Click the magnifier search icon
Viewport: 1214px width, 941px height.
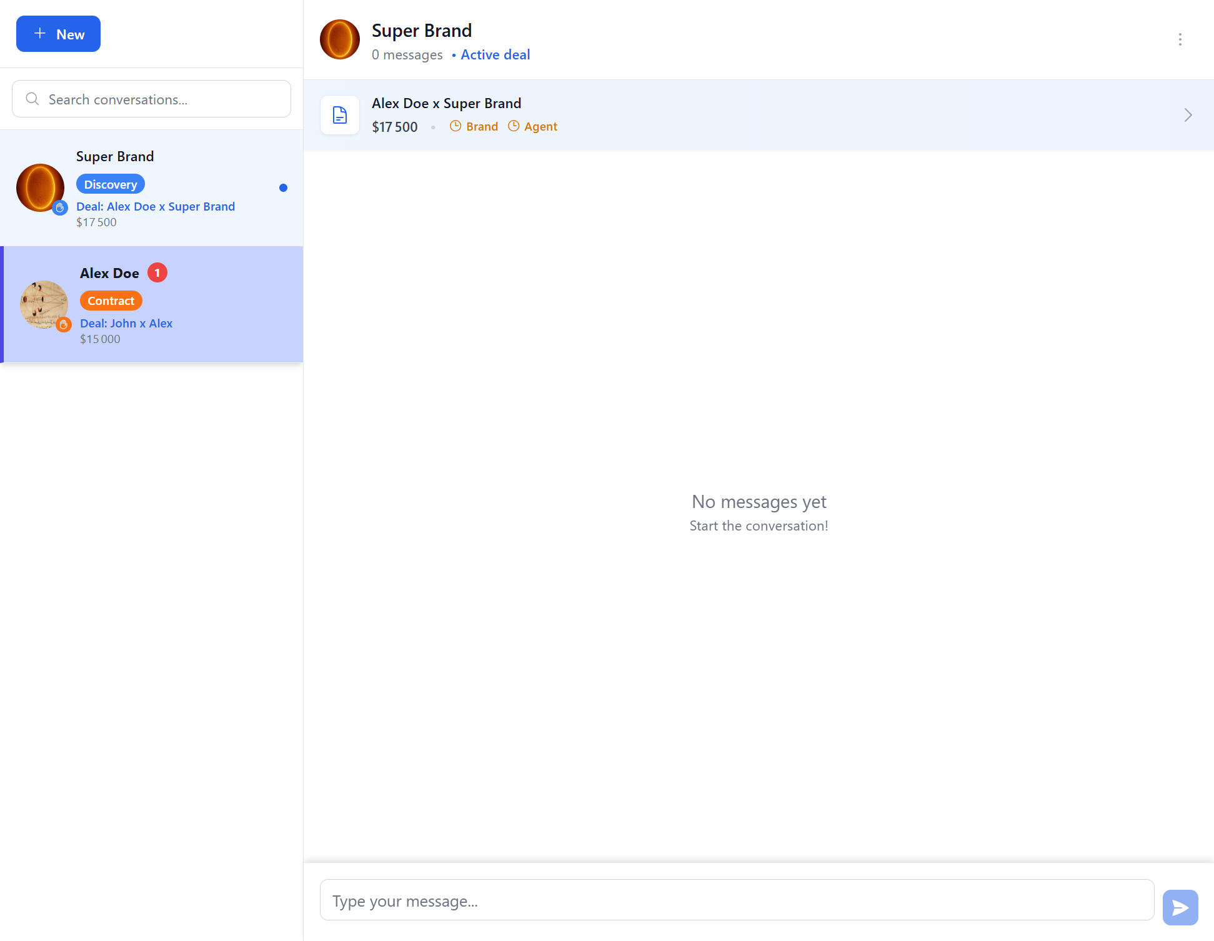[x=32, y=99]
